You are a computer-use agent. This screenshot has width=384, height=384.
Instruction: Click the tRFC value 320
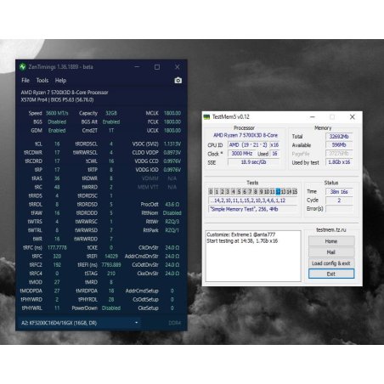[x=57, y=257]
